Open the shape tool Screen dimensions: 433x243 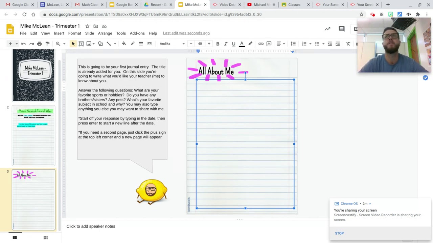click(100, 44)
